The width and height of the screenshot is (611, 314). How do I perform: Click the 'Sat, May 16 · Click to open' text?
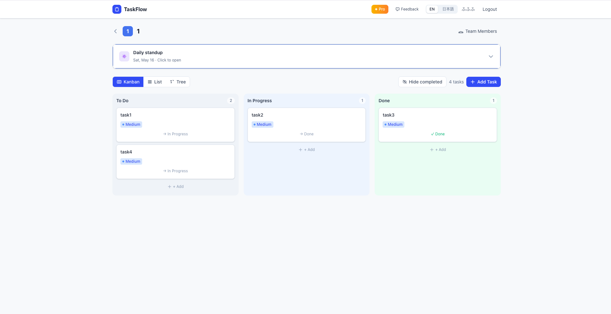click(x=157, y=60)
